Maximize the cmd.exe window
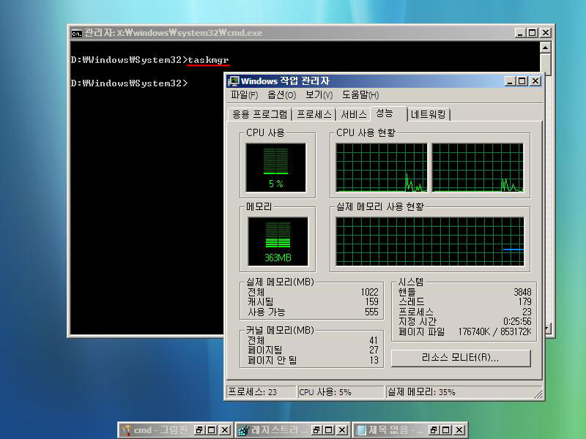 pyautogui.click(x=533, y=33)
